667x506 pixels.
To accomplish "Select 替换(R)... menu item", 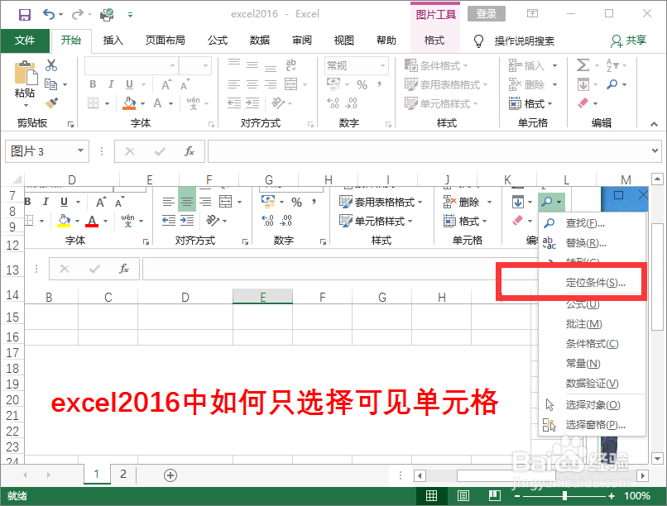I will point(593,243).
